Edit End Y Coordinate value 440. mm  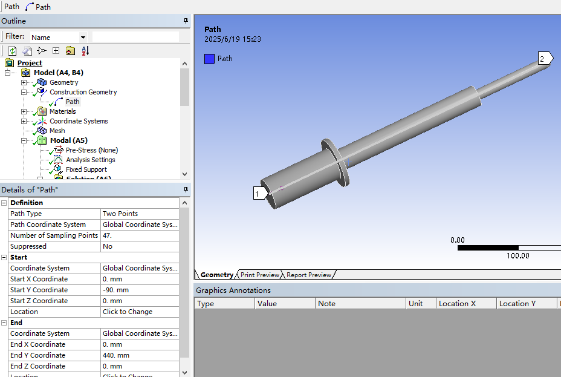[x=140, y=355]
